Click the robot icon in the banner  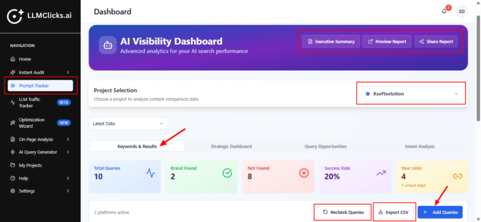108,45
